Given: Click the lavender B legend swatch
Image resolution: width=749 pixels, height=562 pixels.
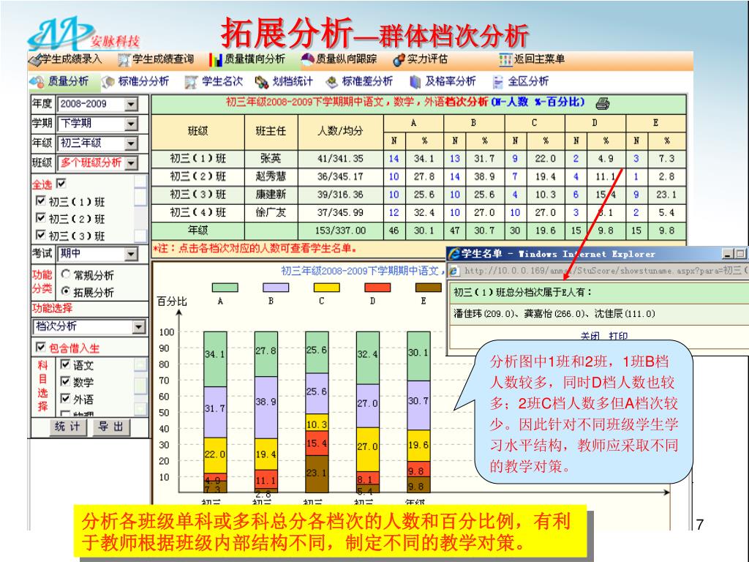Looking at the screenshot, I should pos(276,287).
